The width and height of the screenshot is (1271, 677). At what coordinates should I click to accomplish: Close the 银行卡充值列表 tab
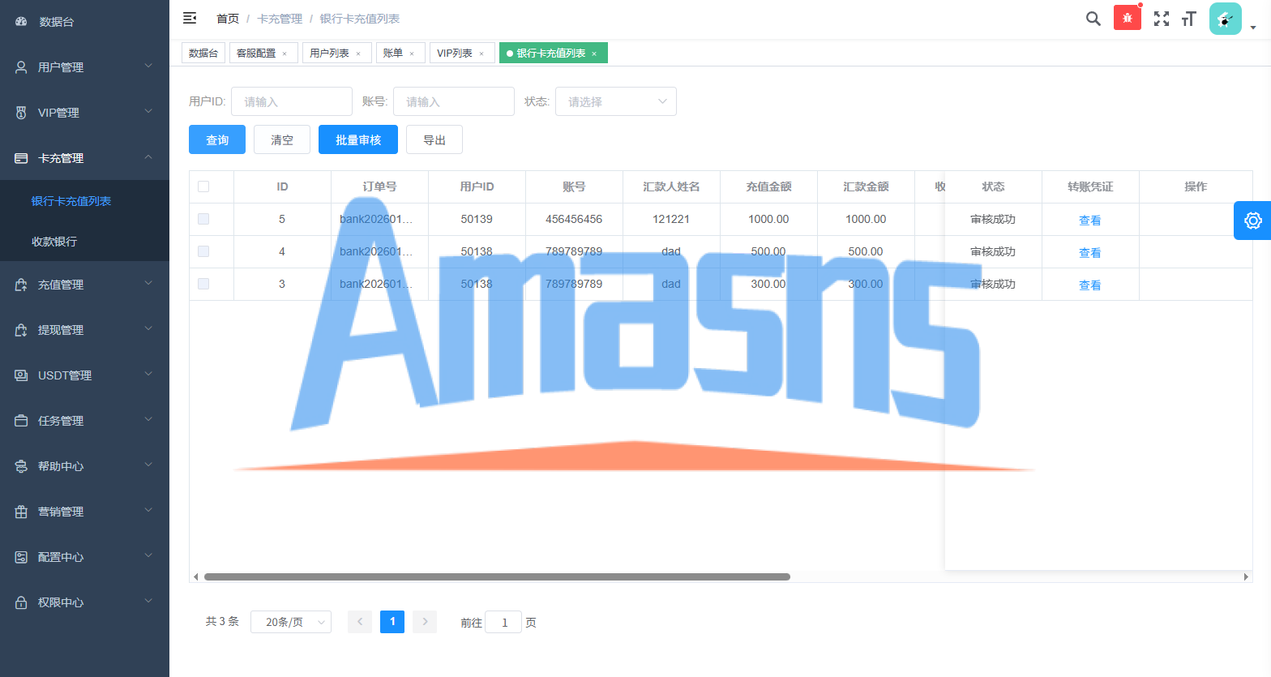pos(594,54)
